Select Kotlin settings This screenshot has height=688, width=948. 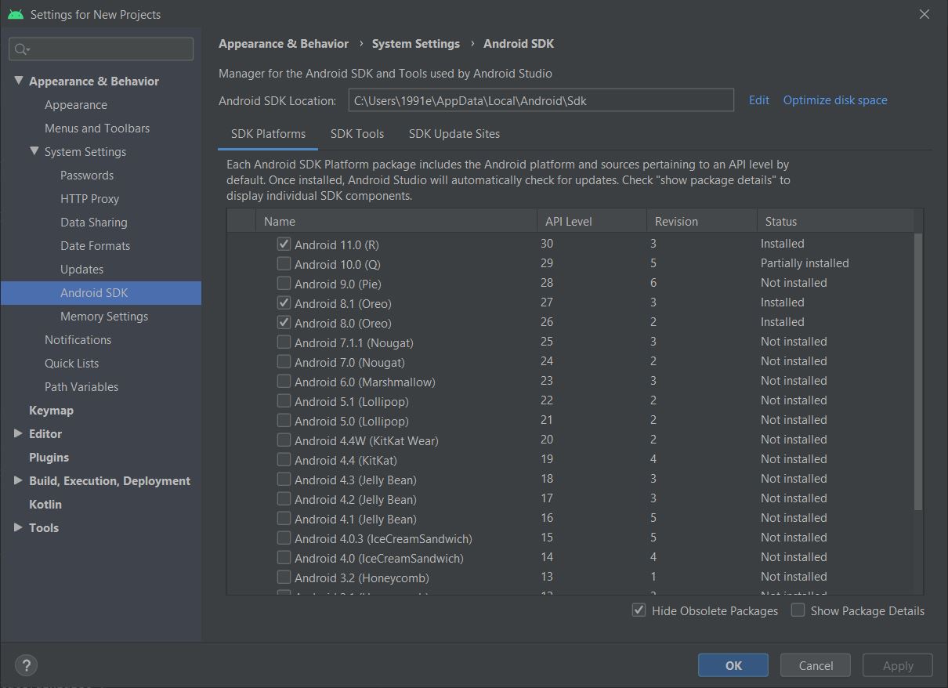45,505
